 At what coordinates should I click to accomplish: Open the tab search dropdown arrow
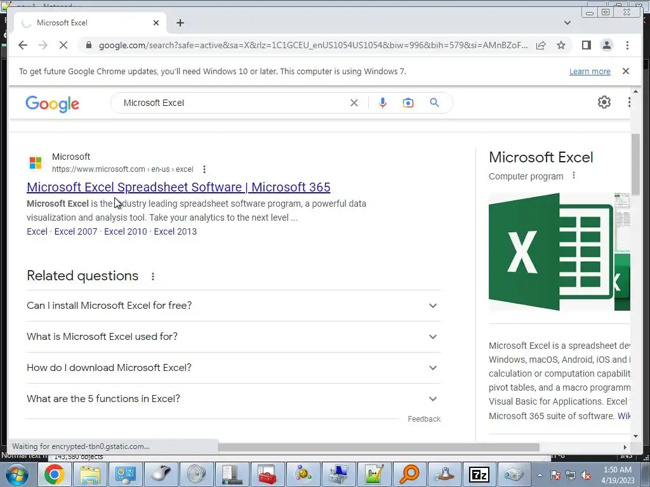click(567, 23)
